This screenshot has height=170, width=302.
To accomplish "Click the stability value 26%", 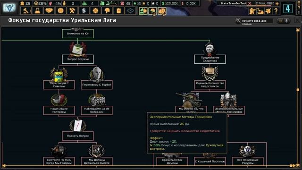I will pyautogui.click(x=42, y=3).
